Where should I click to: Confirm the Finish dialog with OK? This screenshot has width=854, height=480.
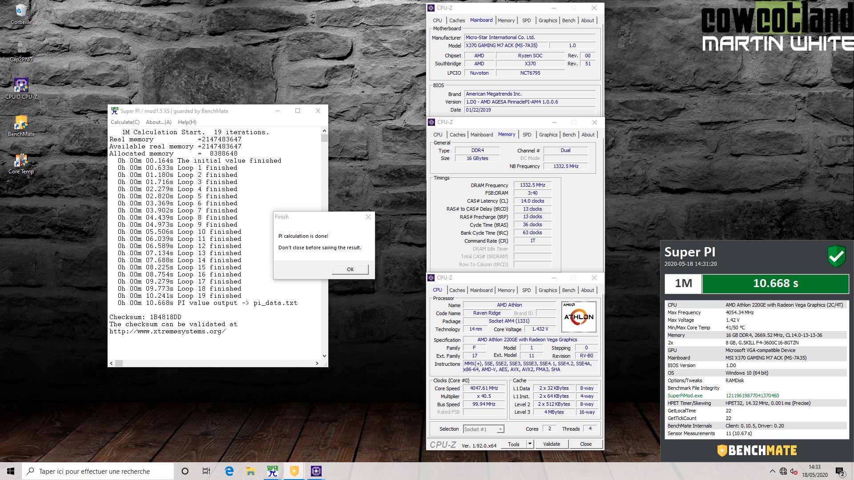point(350,269)
